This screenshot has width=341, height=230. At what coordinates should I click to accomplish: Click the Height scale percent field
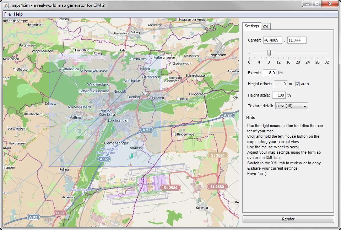pyautogui.click(x=279, y=95)
